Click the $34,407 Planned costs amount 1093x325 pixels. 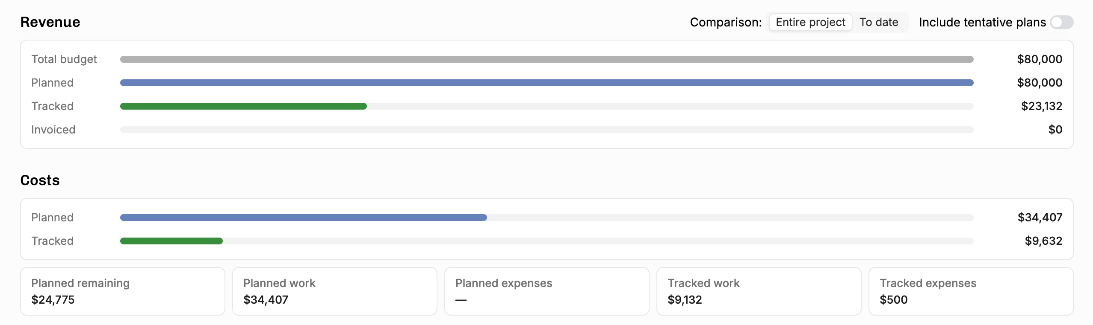(x=1040, y=218)
